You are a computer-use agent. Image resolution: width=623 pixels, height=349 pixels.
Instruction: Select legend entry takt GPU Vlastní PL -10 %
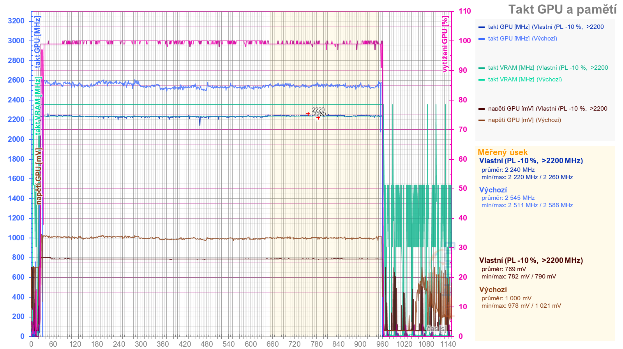[546, 27]
